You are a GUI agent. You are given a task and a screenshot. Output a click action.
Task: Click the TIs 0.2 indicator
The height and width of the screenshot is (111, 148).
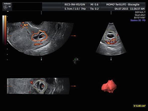[x=94, y=9]
